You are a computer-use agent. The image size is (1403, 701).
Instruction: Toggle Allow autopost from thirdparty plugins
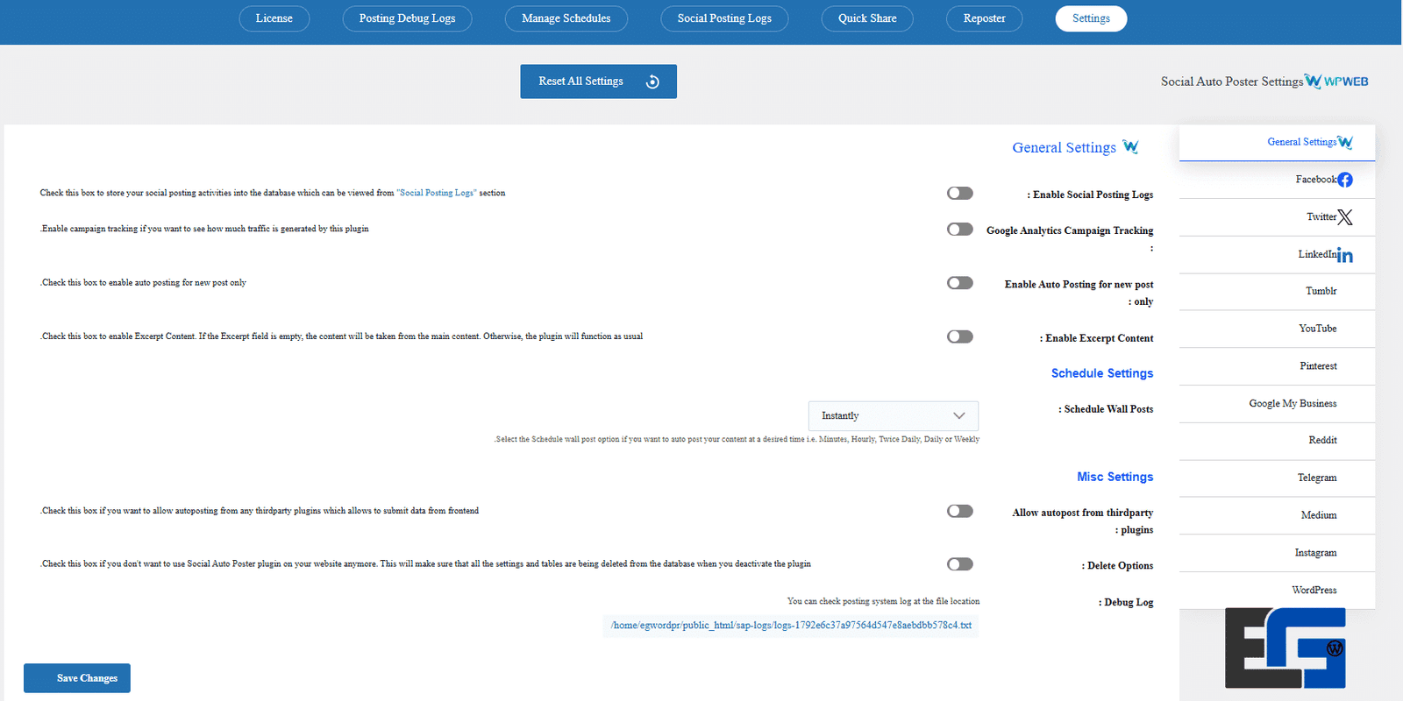point(960,511)
